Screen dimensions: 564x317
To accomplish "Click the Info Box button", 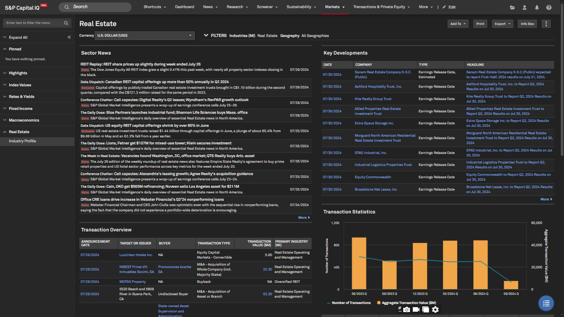I will (x=527, y=24).
